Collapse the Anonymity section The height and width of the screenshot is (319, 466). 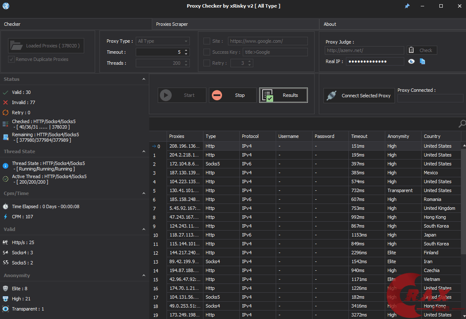coord(144,275)
